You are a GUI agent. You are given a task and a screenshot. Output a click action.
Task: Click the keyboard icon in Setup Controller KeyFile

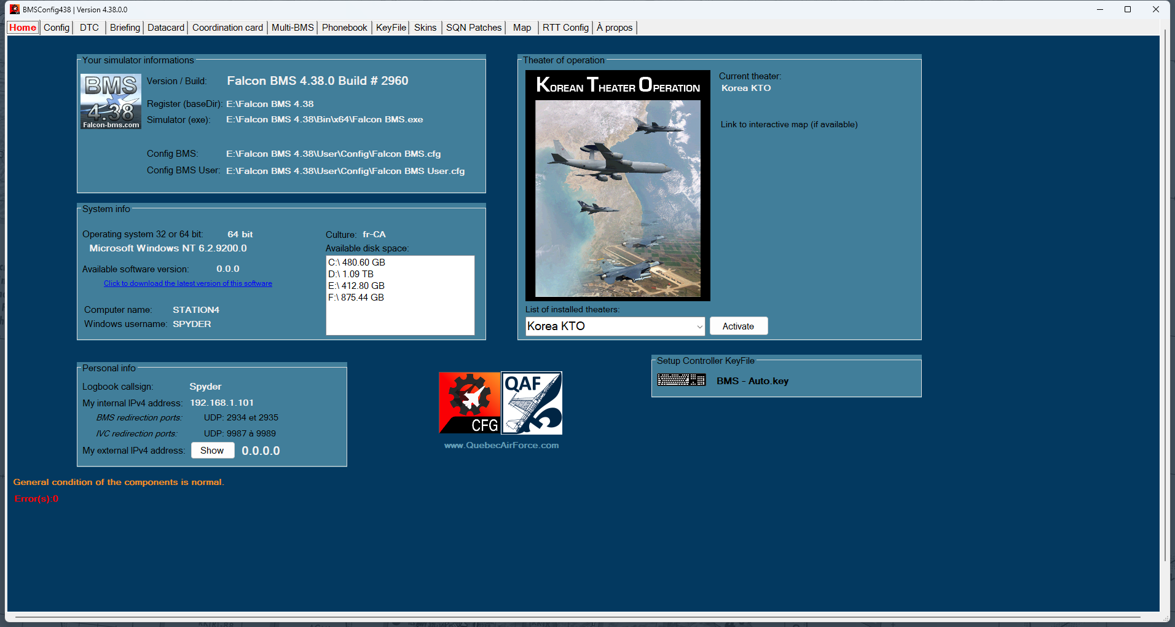682,380
